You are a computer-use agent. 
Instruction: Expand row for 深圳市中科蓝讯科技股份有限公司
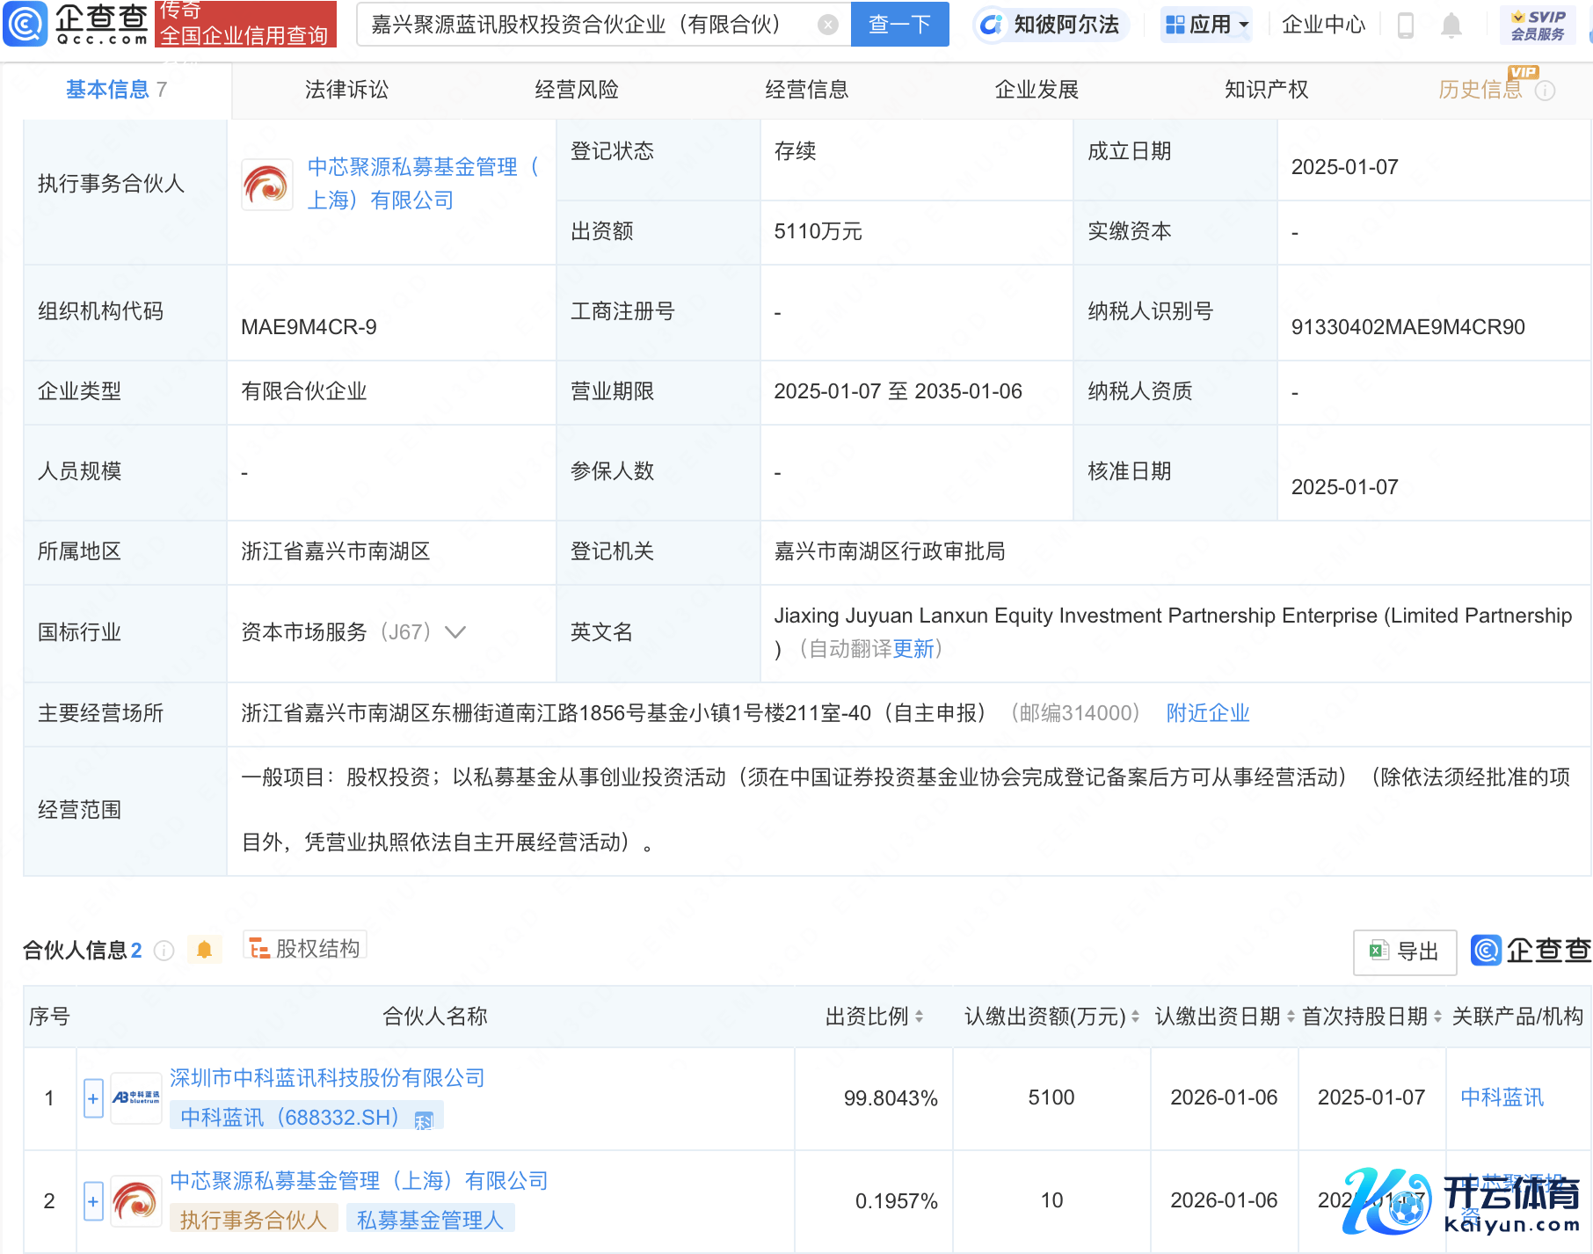click(93, 1098)
